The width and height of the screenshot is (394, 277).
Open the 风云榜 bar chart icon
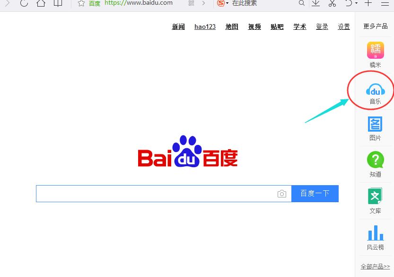[376, 232]
